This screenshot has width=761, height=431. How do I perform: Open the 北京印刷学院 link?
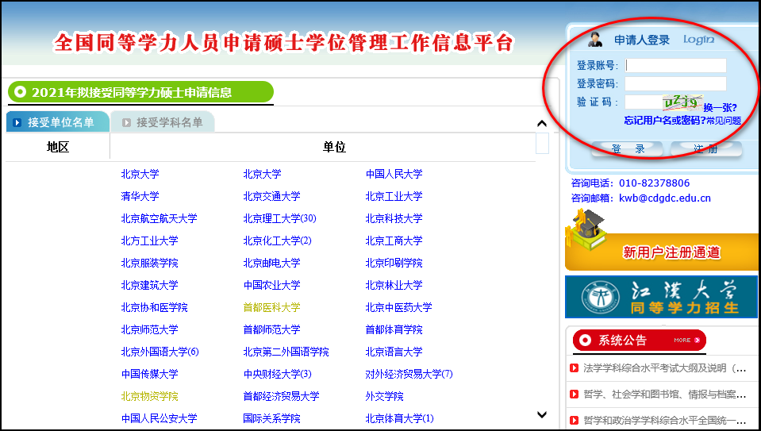[x=394, y=263]
